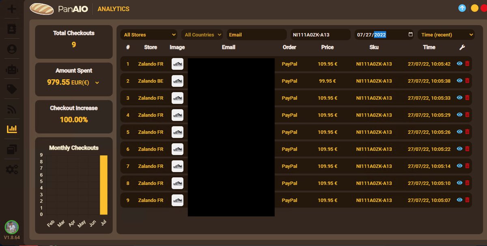Click the time 27/07/22, 10:05:42

[x=429, y=64]
